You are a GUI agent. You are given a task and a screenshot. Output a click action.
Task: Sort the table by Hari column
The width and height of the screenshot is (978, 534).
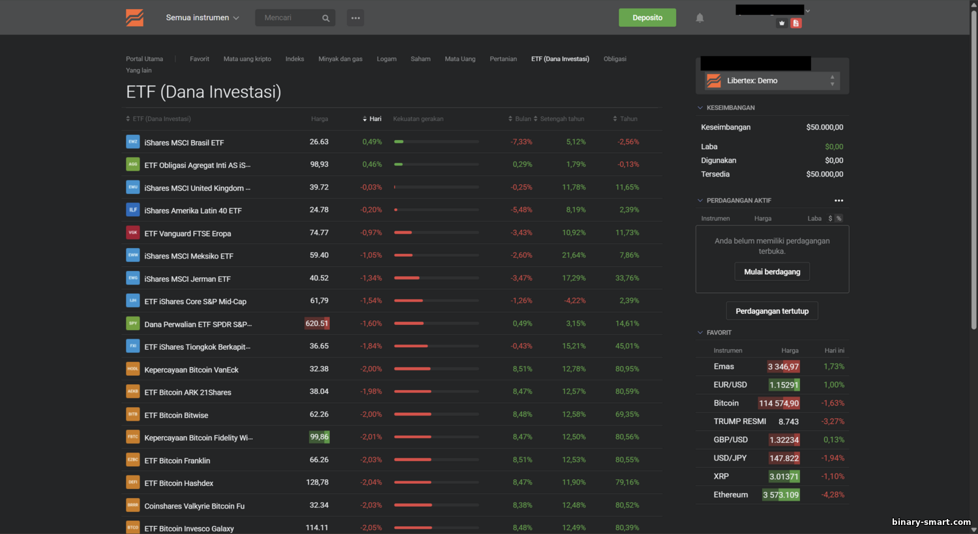[372, 119]
